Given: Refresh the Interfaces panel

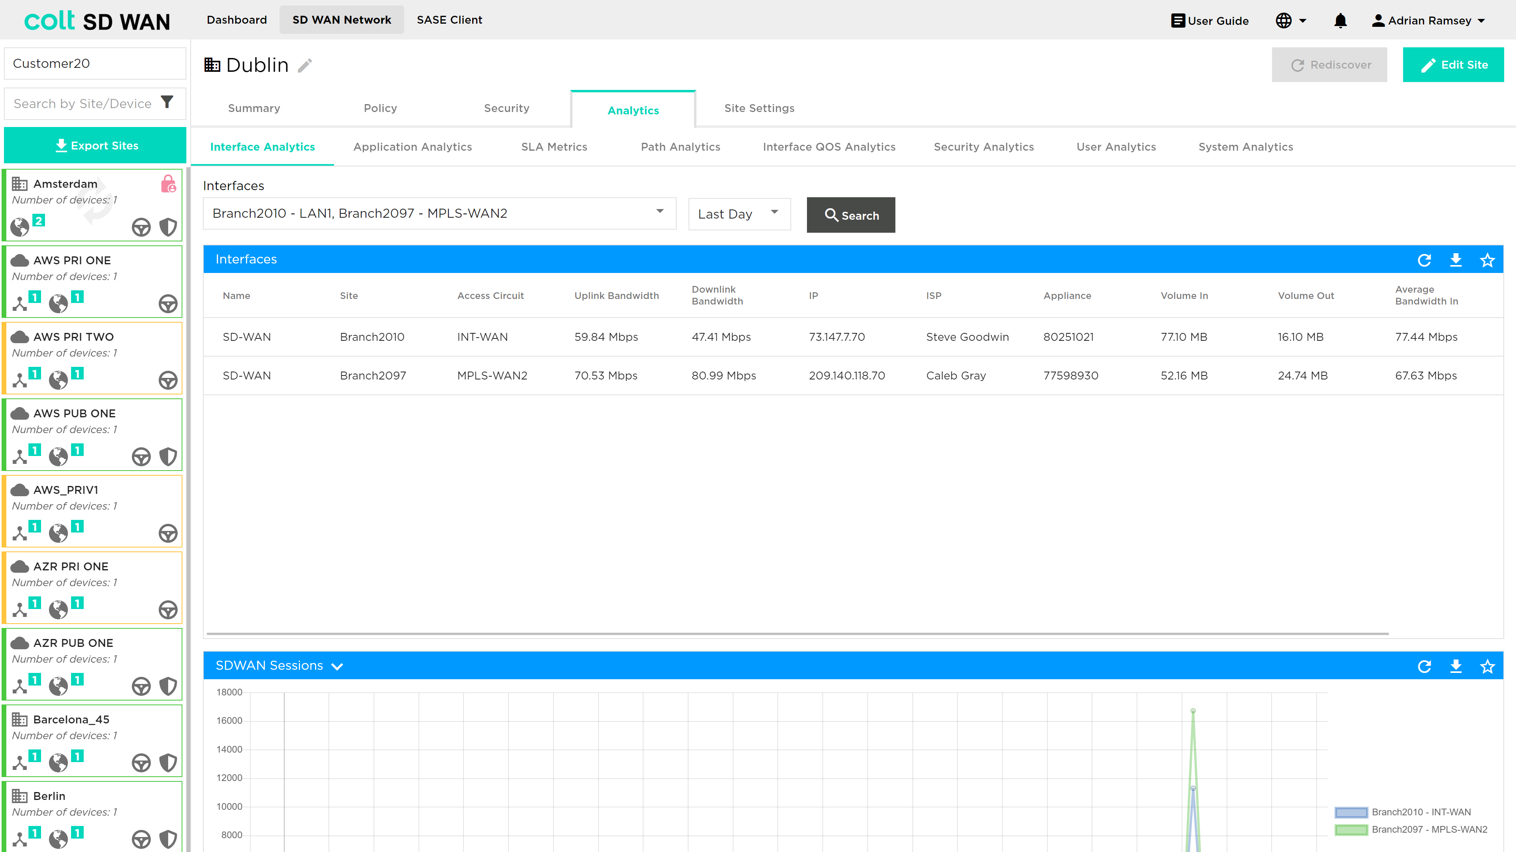Looking at the screenshot, I should coord(1424,260).
